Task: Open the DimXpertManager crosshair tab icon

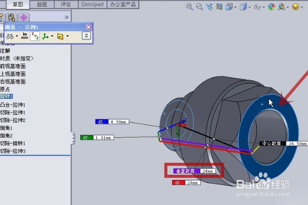Action: pyautogui.click(x=24, y=17)
